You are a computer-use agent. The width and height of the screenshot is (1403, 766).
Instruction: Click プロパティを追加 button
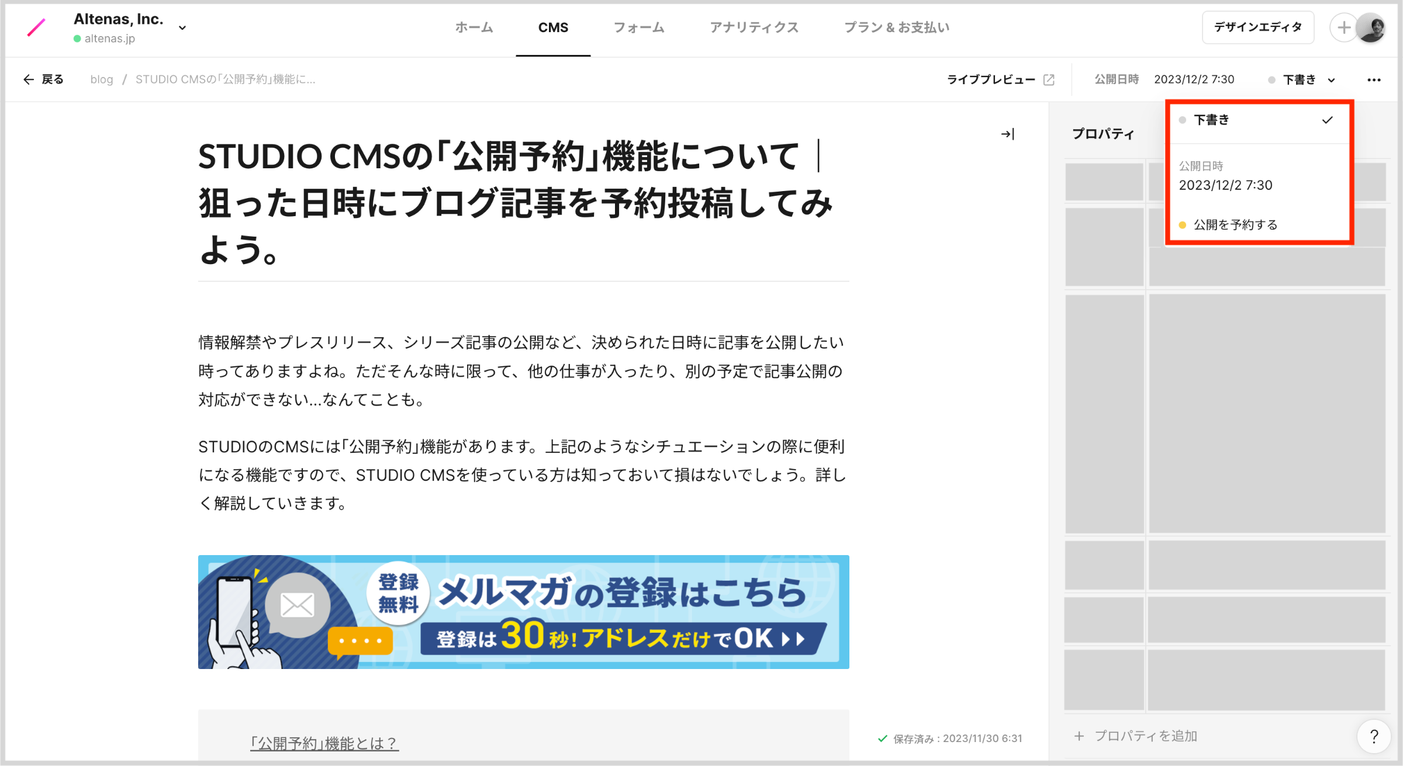[1136, 736]
